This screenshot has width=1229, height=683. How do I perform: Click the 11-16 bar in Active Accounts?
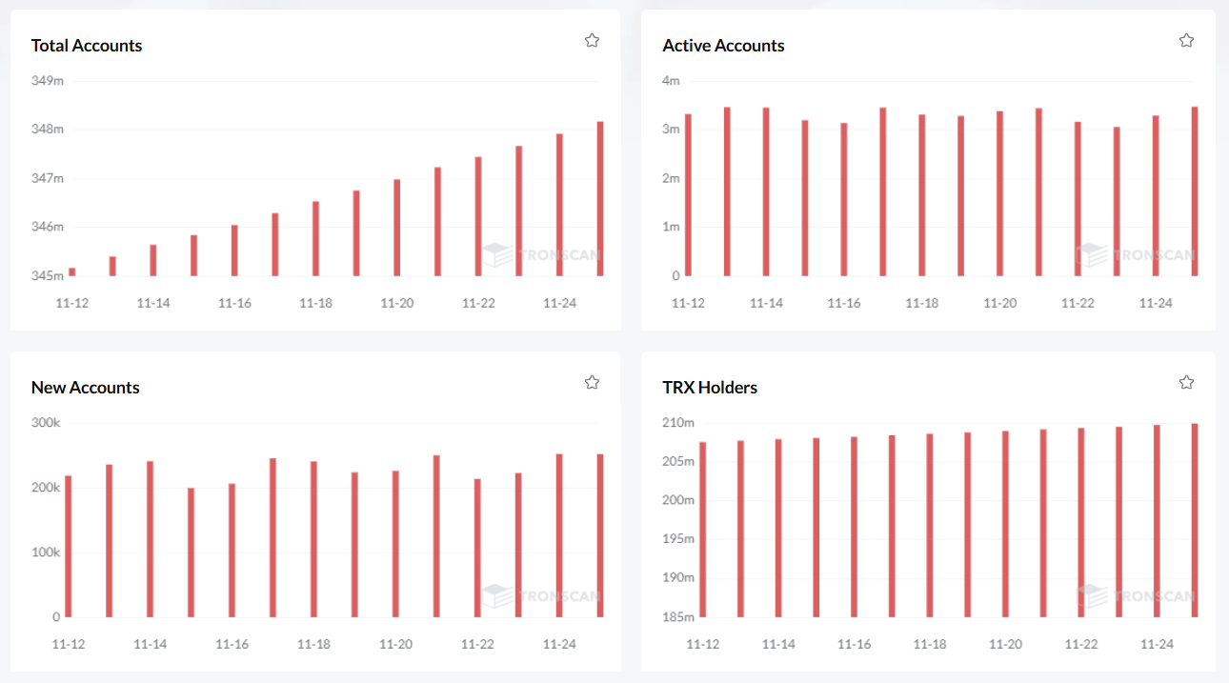pos(844,200)
